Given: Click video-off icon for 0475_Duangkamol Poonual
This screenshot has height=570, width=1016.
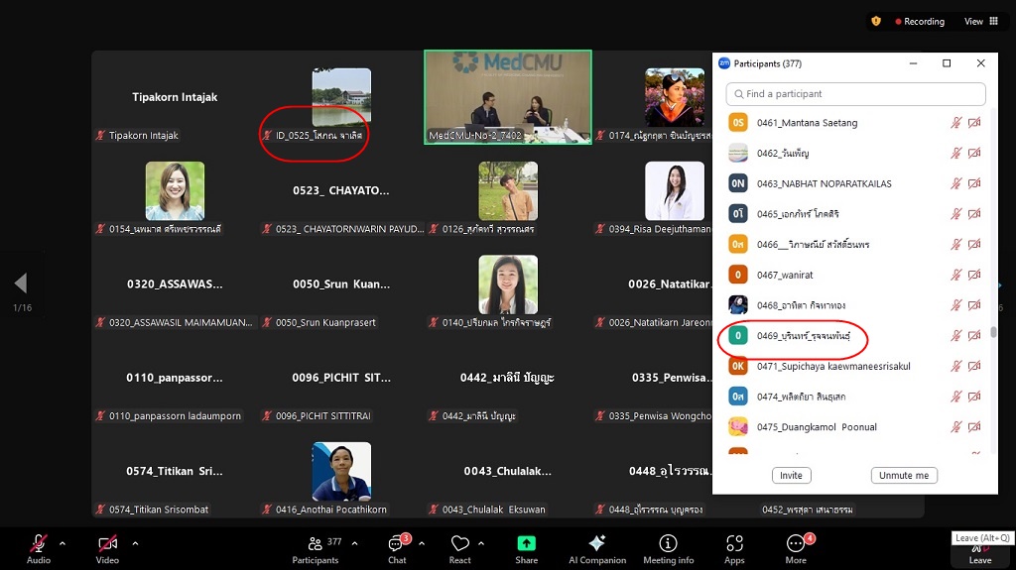Looking at the screenshot, I should [x=974, y=427].
